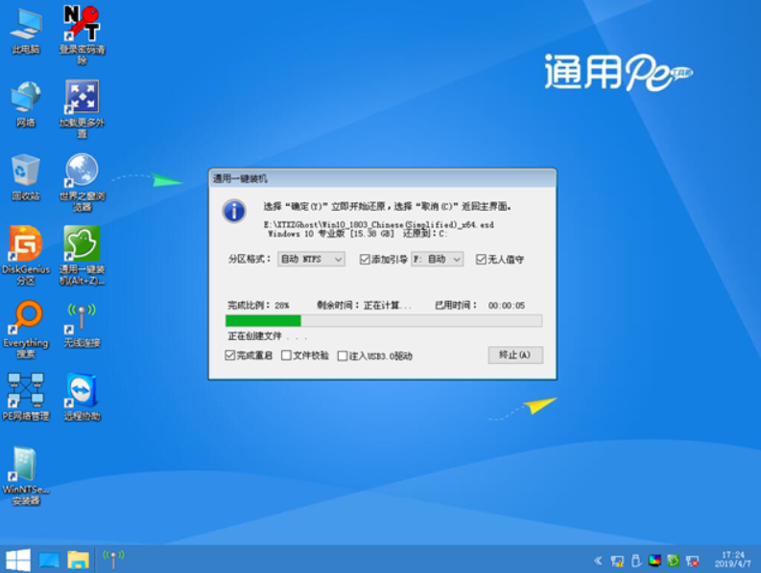Open File Explorer from the taskbar

coord(78,560)
